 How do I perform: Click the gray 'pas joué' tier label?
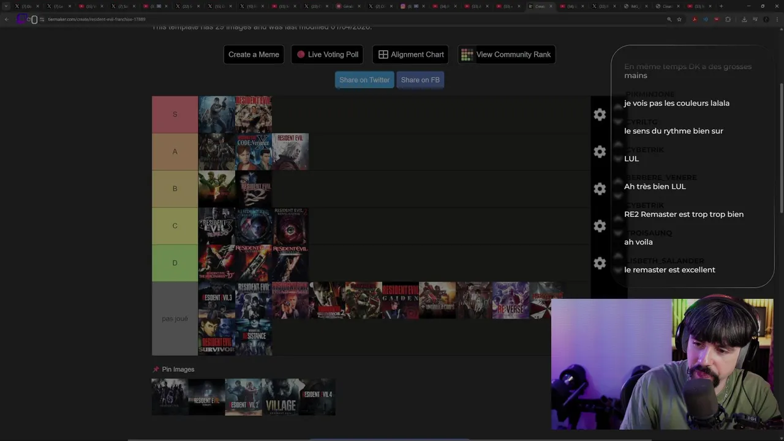click(x=175, y=318)
